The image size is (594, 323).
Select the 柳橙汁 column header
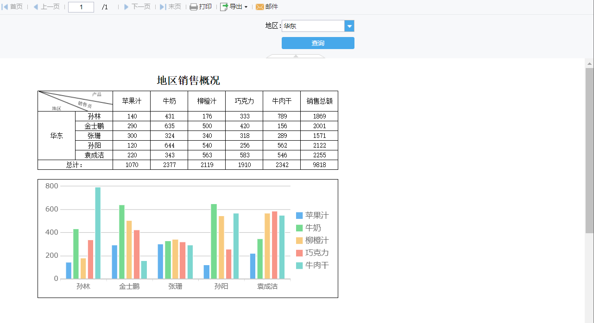[207, 101]
